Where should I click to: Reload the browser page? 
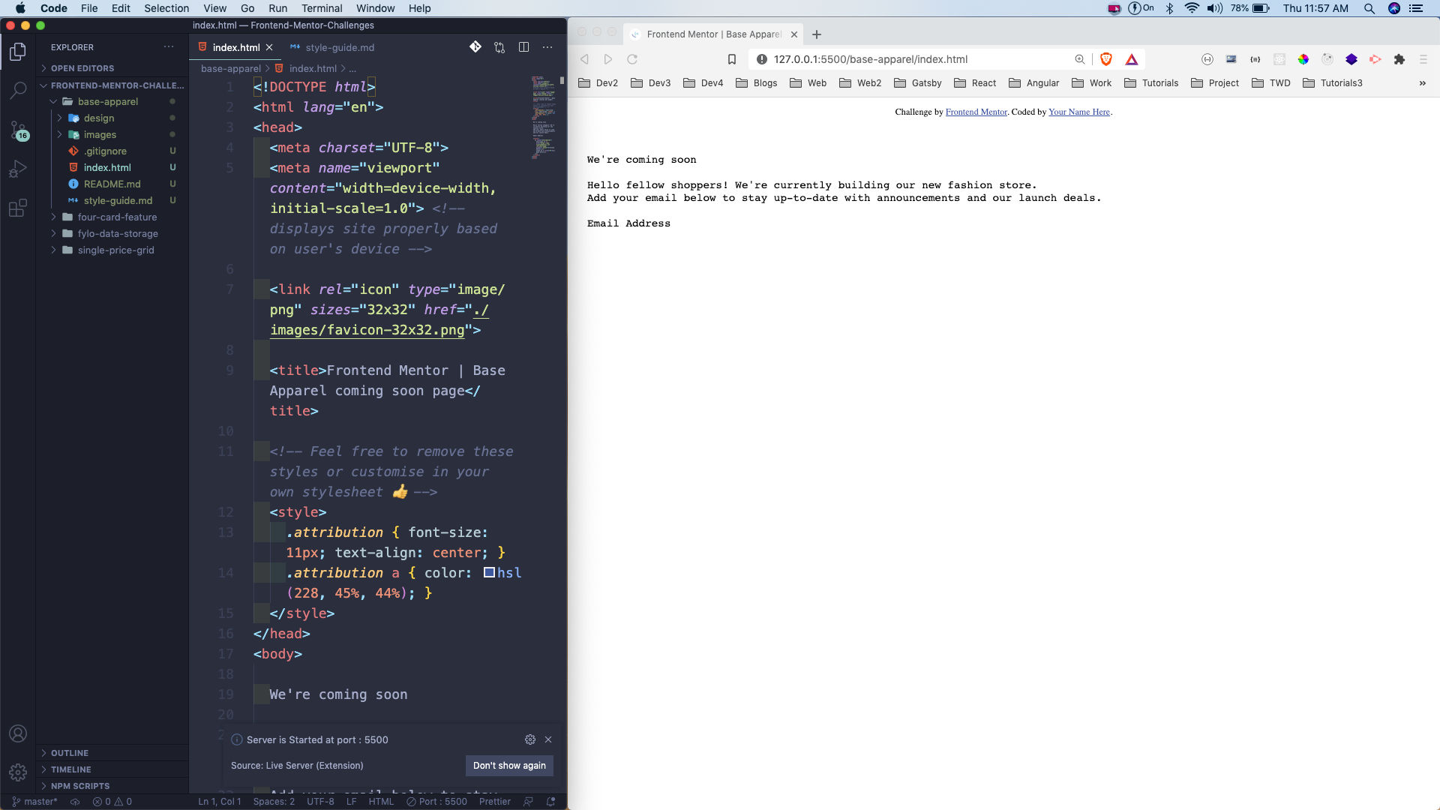pyautogui.click(x=632, y=59)
